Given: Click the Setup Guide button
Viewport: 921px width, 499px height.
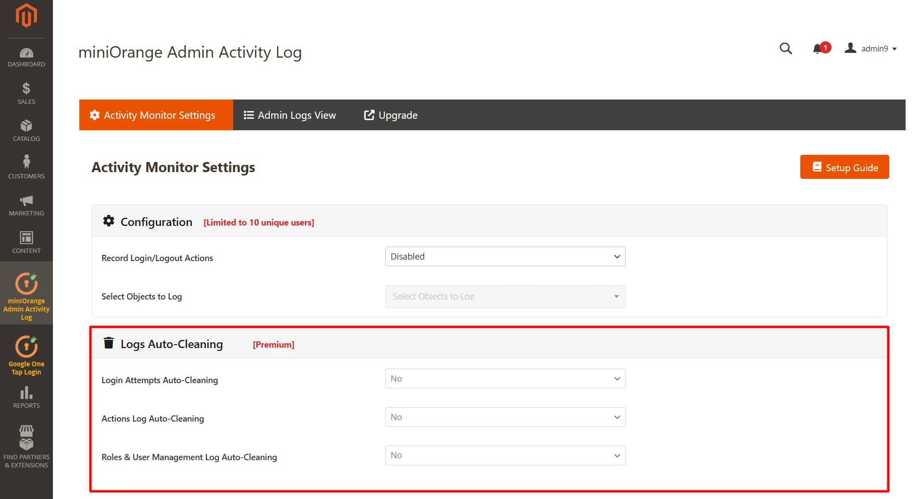Looking at the screenshot, I should pyautogui.click(x=844, y=167).
